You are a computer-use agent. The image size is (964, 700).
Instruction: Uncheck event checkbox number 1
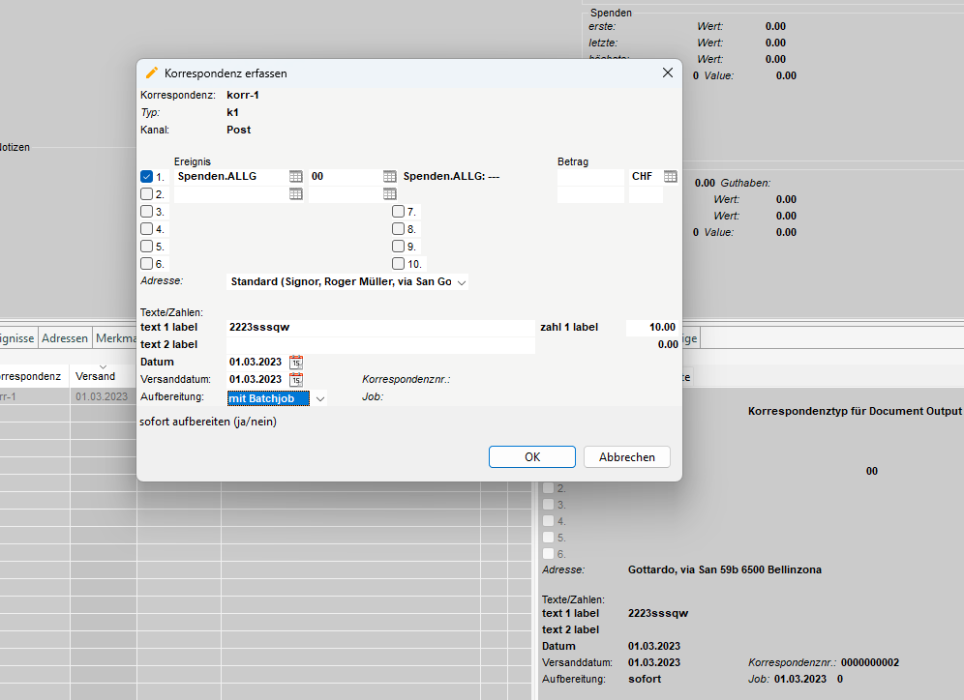coord(147,177)
